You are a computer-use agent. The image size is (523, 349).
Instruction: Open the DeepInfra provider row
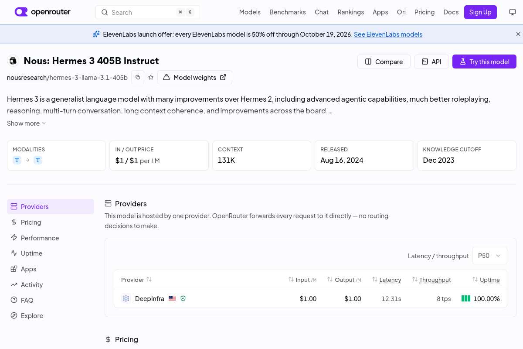pos(310,298)
